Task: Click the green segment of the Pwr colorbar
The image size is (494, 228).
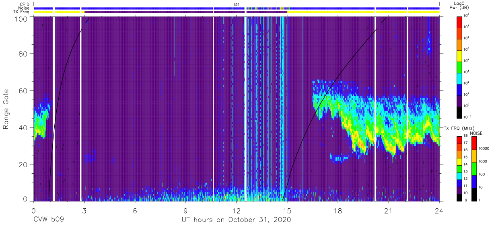Action: pos(459,67)
